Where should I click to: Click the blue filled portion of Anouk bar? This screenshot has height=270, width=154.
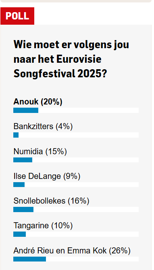(x=26, y=111)
